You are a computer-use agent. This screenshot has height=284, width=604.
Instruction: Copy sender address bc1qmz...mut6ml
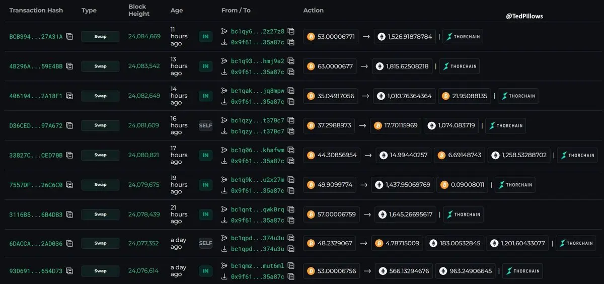pyautogui.click(x=291, y=266)
